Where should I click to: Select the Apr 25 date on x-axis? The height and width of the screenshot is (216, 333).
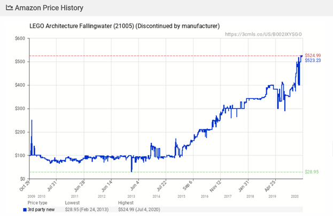[x=269, y=187]
